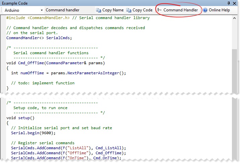This screenshot has width=240, height=163.
Task: Click the Command Handler button text
Action: tap(181, 10)
